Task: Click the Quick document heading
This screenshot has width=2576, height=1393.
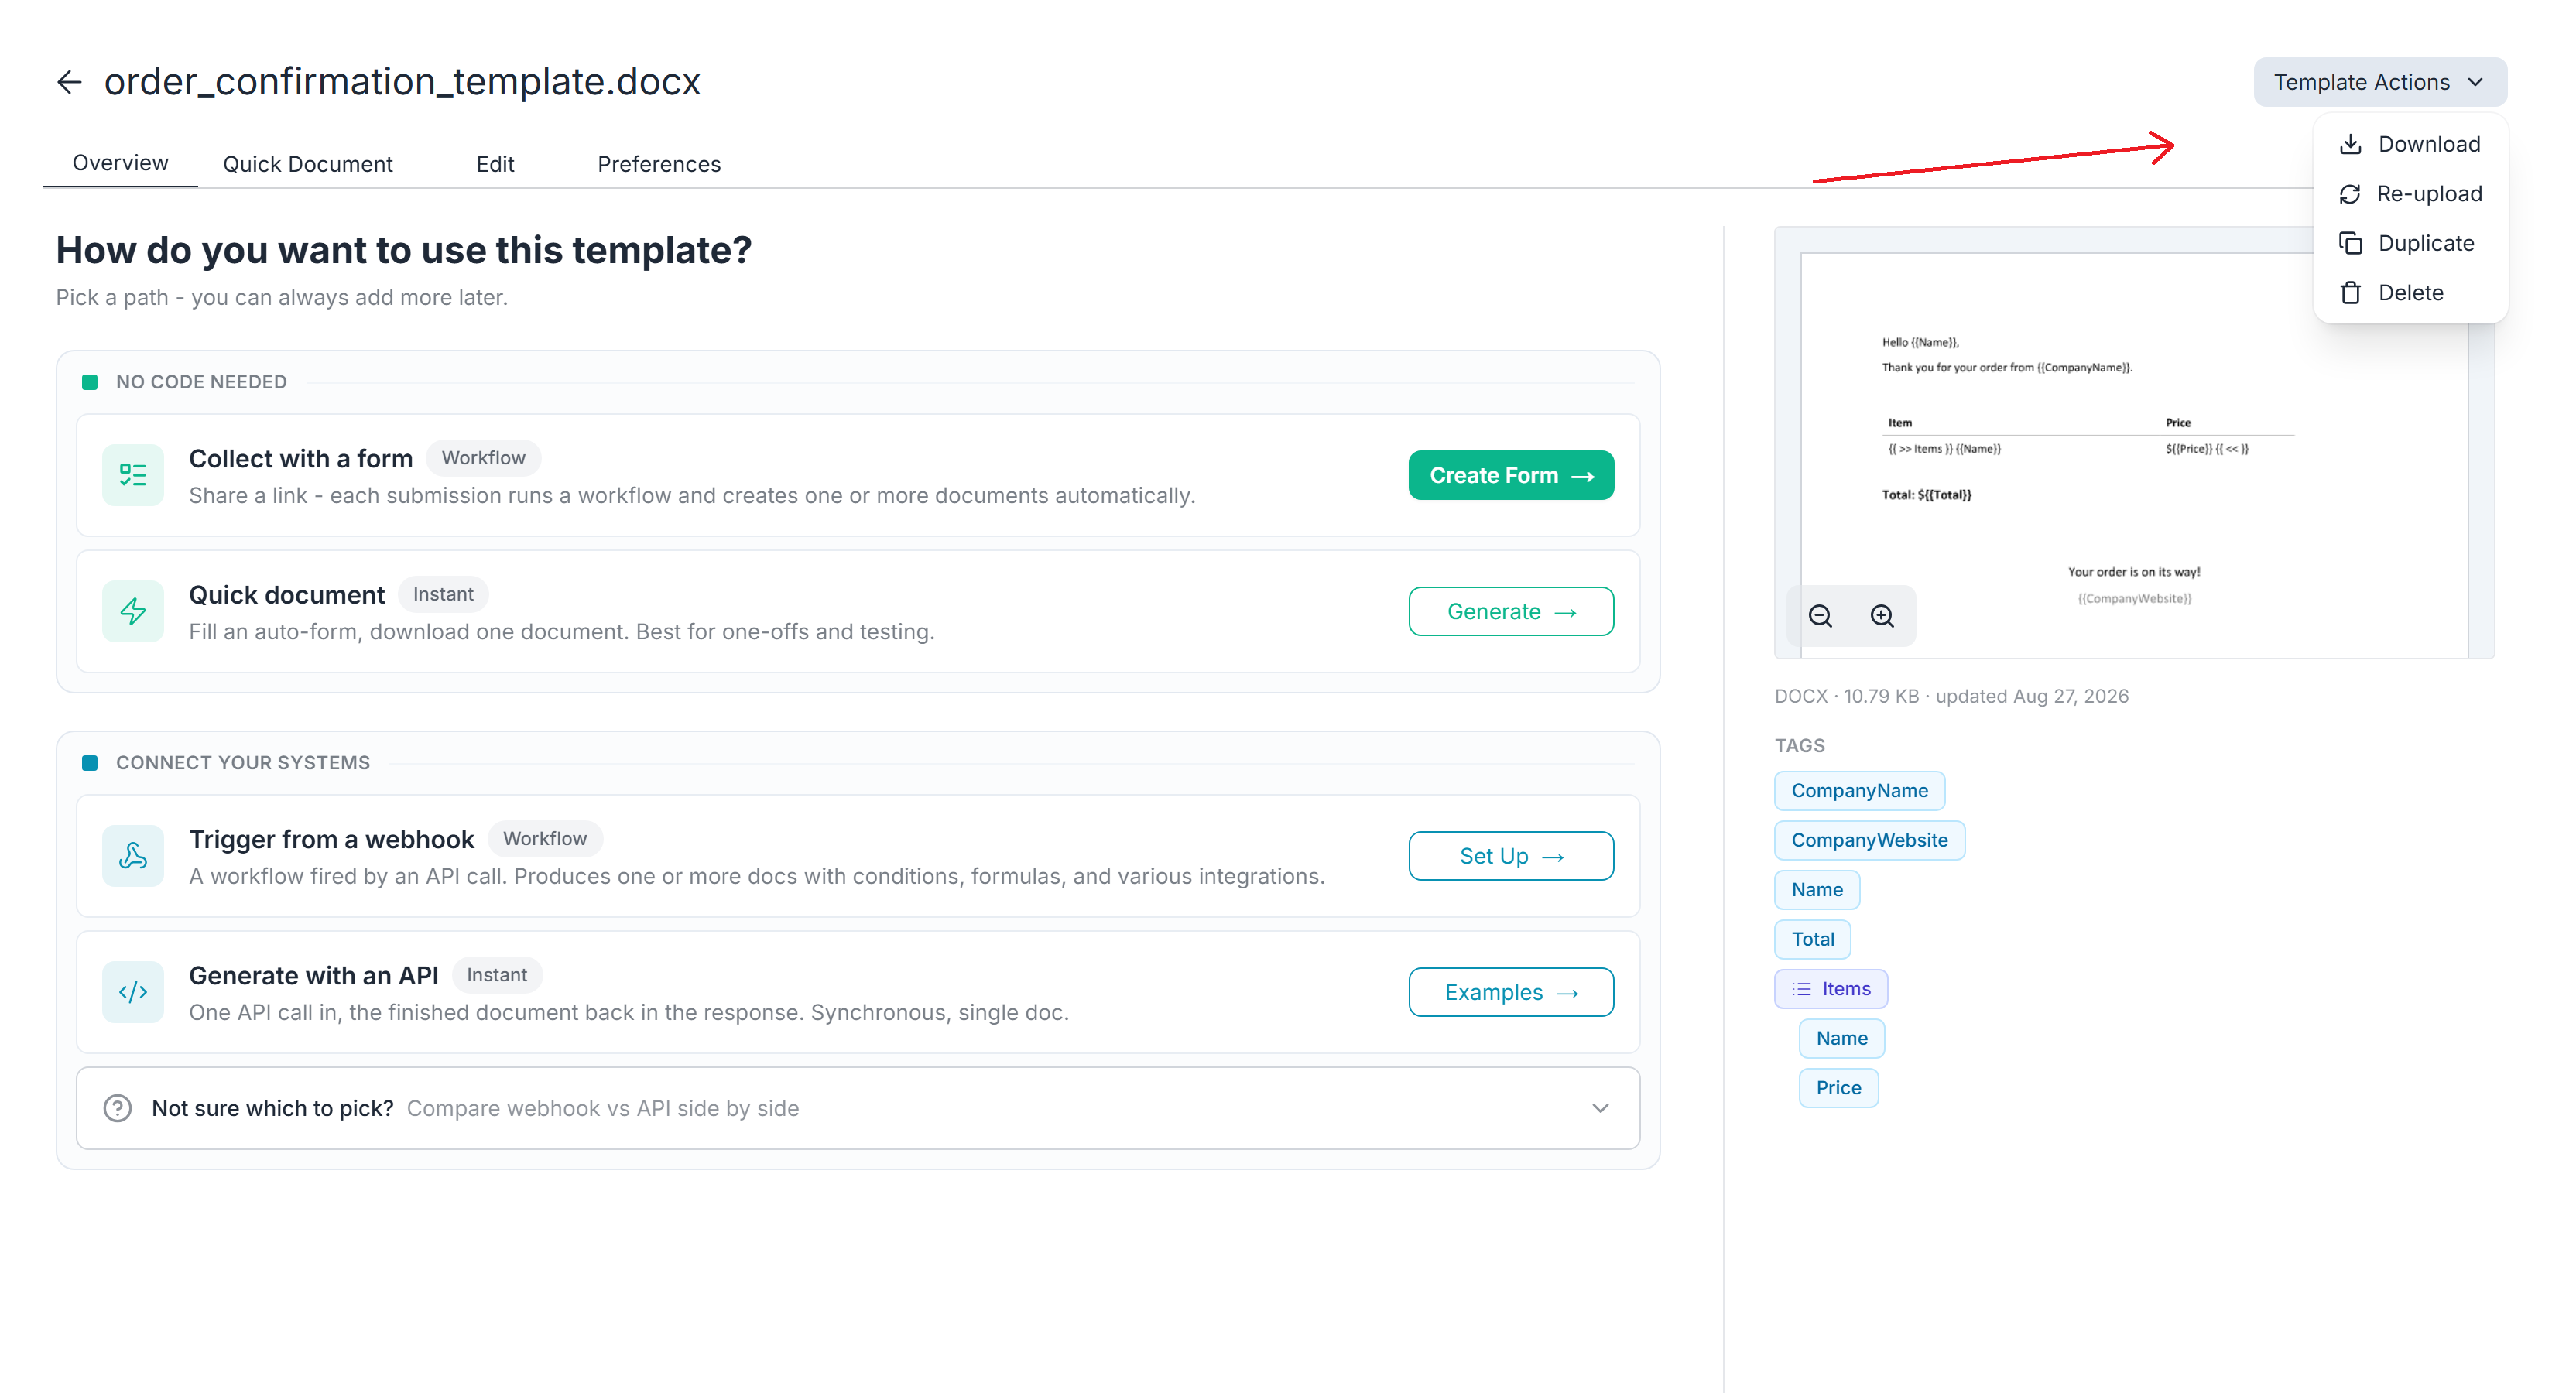Action: click(286, 595)
